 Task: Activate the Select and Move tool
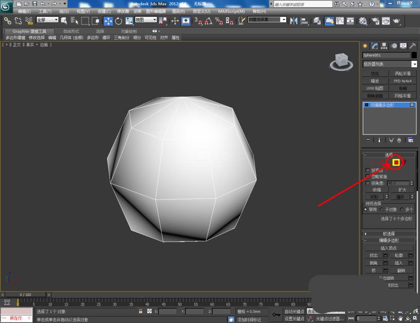108,21
